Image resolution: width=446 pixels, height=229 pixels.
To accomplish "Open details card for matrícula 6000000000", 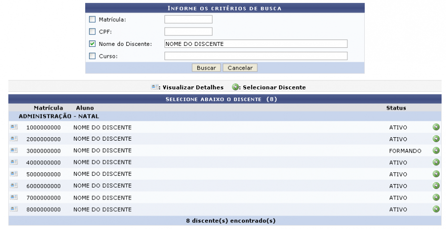I will [x=14, y=186].
